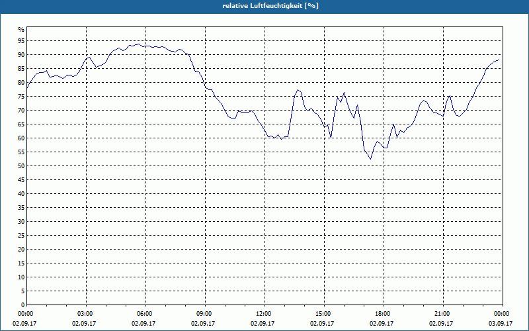Select the 45 y-axis tick label
The image size is (529, 331).
tap(21, 179)
